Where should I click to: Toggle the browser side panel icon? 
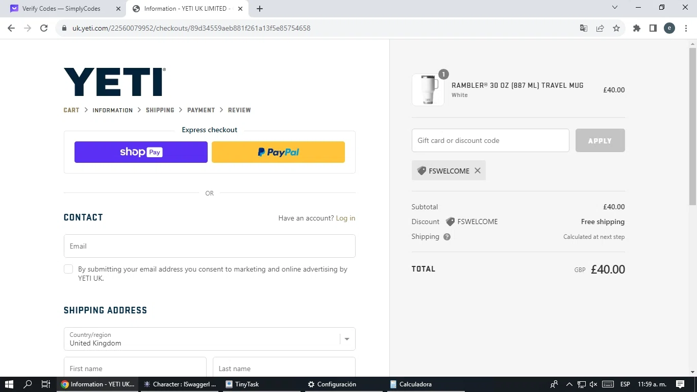653,28
